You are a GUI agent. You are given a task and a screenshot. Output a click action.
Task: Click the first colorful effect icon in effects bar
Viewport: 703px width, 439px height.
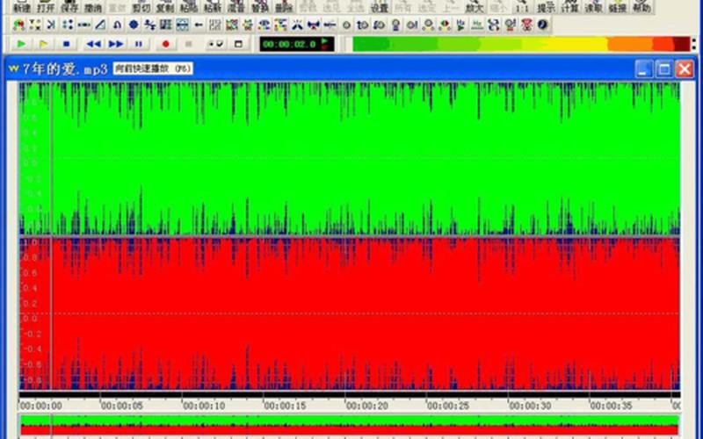(x=18, y=25)
